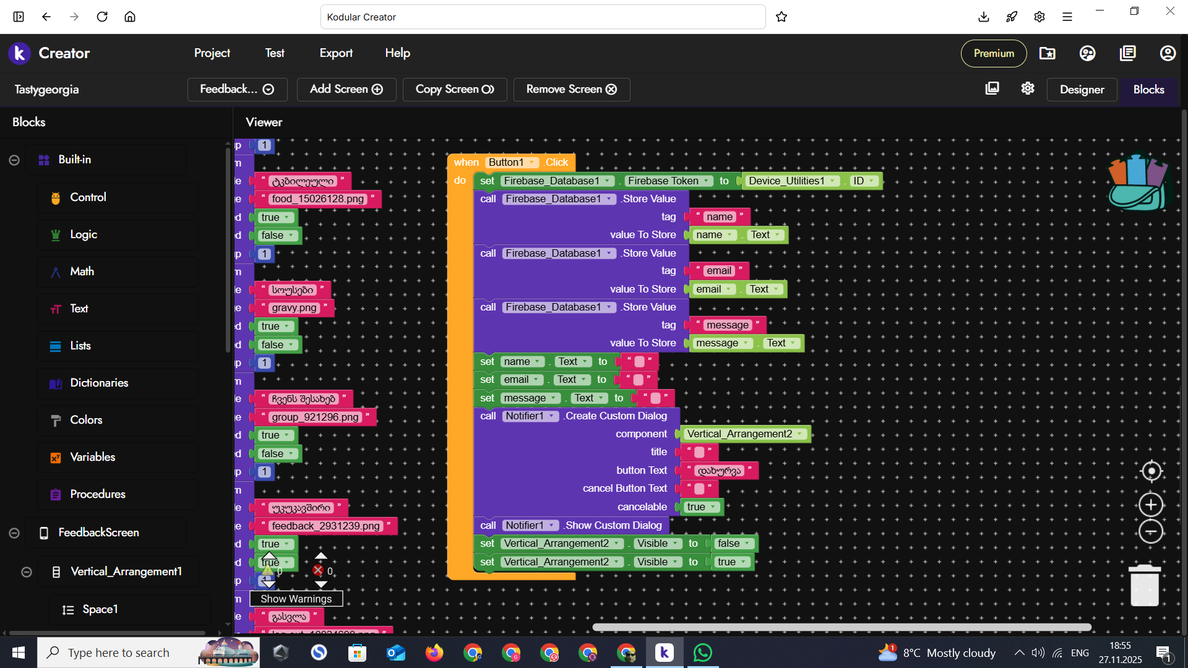Zoom in with the plus icon
This screenshot has width=1188, height=668.
pyautogui.click(x=1151, y=505)
